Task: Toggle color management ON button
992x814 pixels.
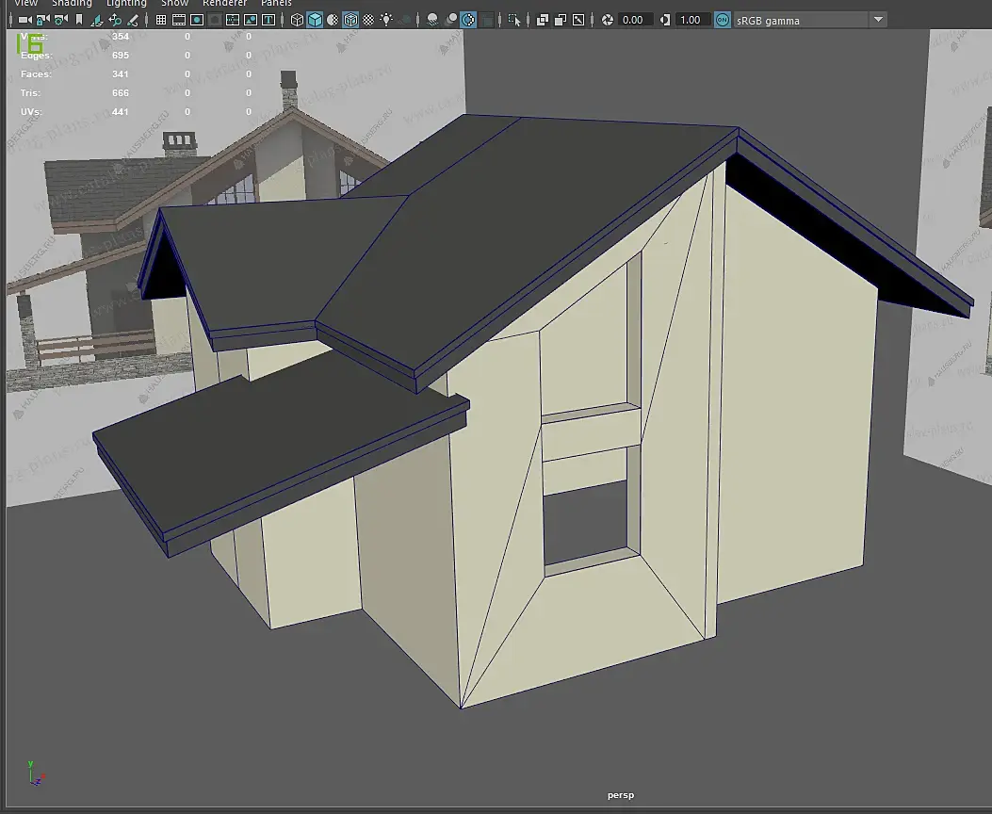Action: tap(723, 20)
